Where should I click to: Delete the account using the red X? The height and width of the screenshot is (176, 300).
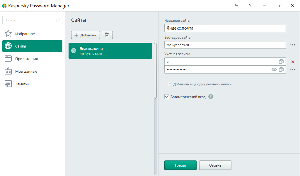coord(292,62)
